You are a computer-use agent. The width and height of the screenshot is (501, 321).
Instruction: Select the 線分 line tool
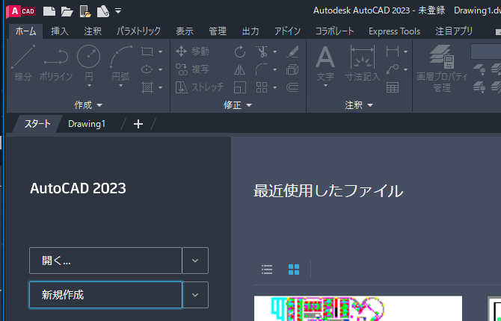point(23,63)
